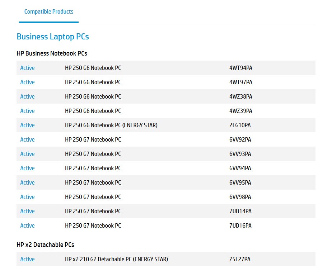
Task: Select product name in the 4WT94PA row
Action: point(93,68)
